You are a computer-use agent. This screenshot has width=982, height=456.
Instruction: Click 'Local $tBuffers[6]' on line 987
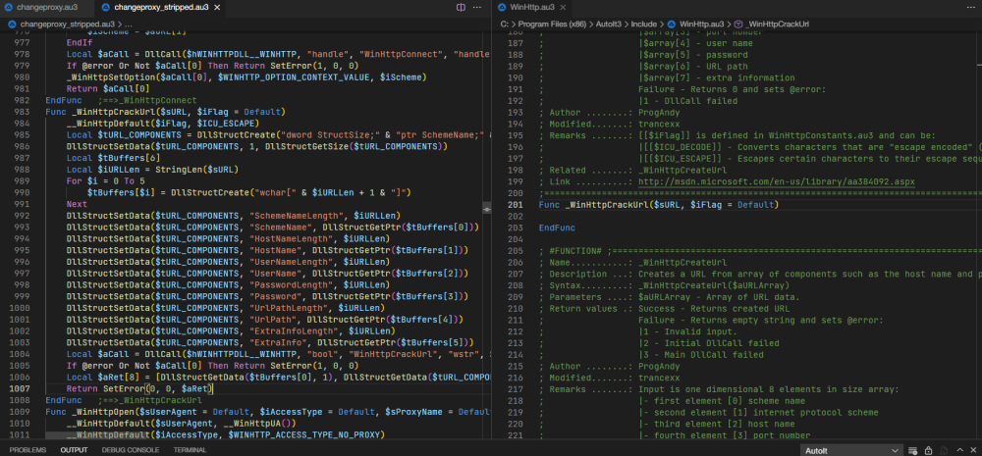[x=113, y=158]
